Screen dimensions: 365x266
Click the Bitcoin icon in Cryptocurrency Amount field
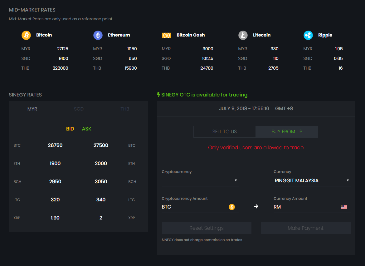[x=231, y=207]
